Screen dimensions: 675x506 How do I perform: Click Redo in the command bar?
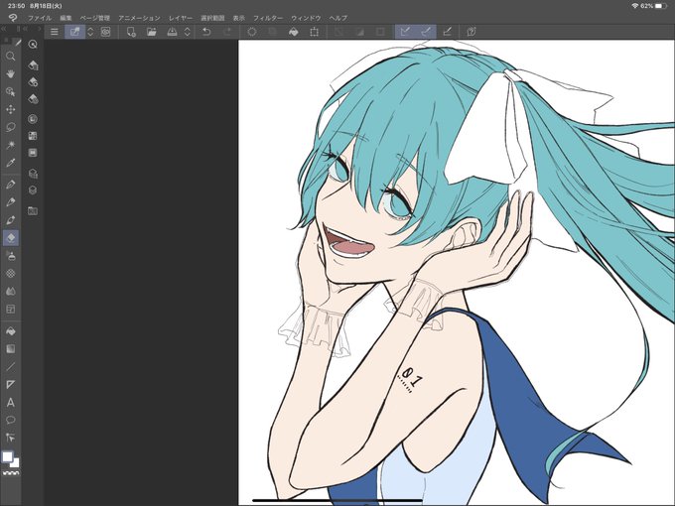coord(227,32)
